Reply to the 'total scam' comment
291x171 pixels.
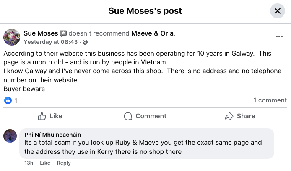64,163
